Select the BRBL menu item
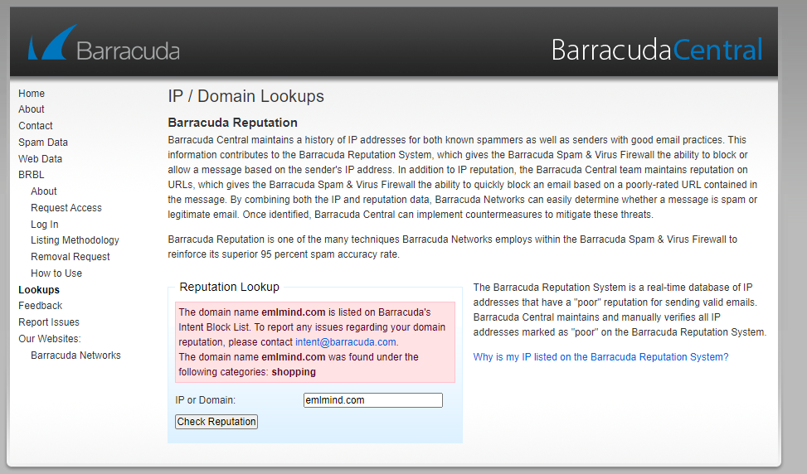Screen dimensions: 807x474 click(x=32, y=175)
